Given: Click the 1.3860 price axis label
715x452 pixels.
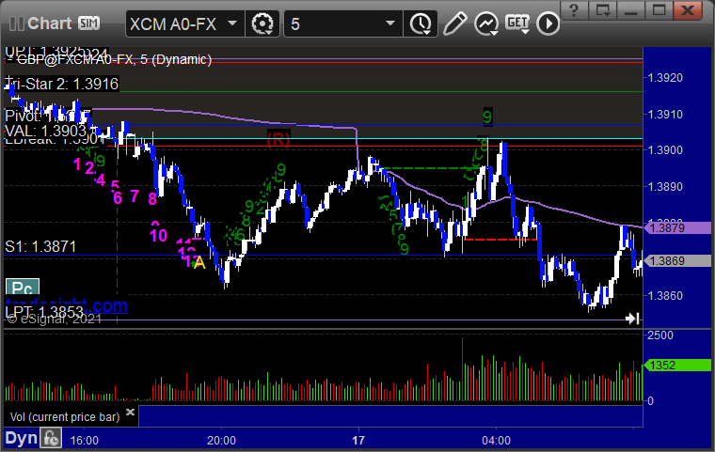Looking at the screenshot, I should coord(665,296).
